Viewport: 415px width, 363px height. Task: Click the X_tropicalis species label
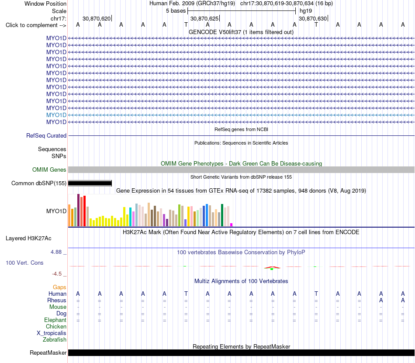point(52,333)
